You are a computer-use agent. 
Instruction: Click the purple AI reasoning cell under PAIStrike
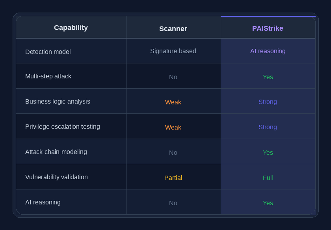[268, 51]
